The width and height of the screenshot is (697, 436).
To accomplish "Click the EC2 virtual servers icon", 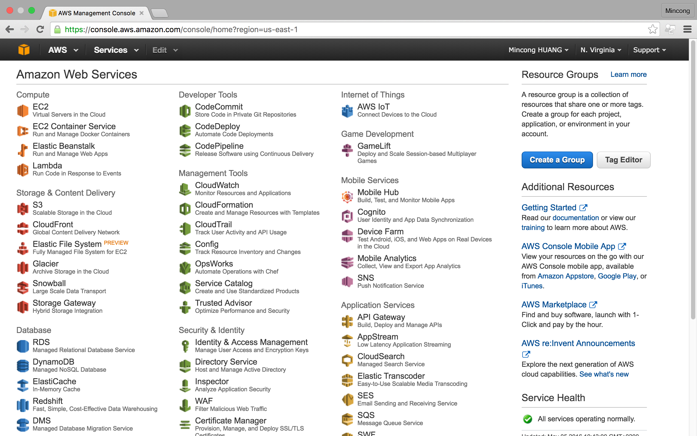I will (23, 110).
